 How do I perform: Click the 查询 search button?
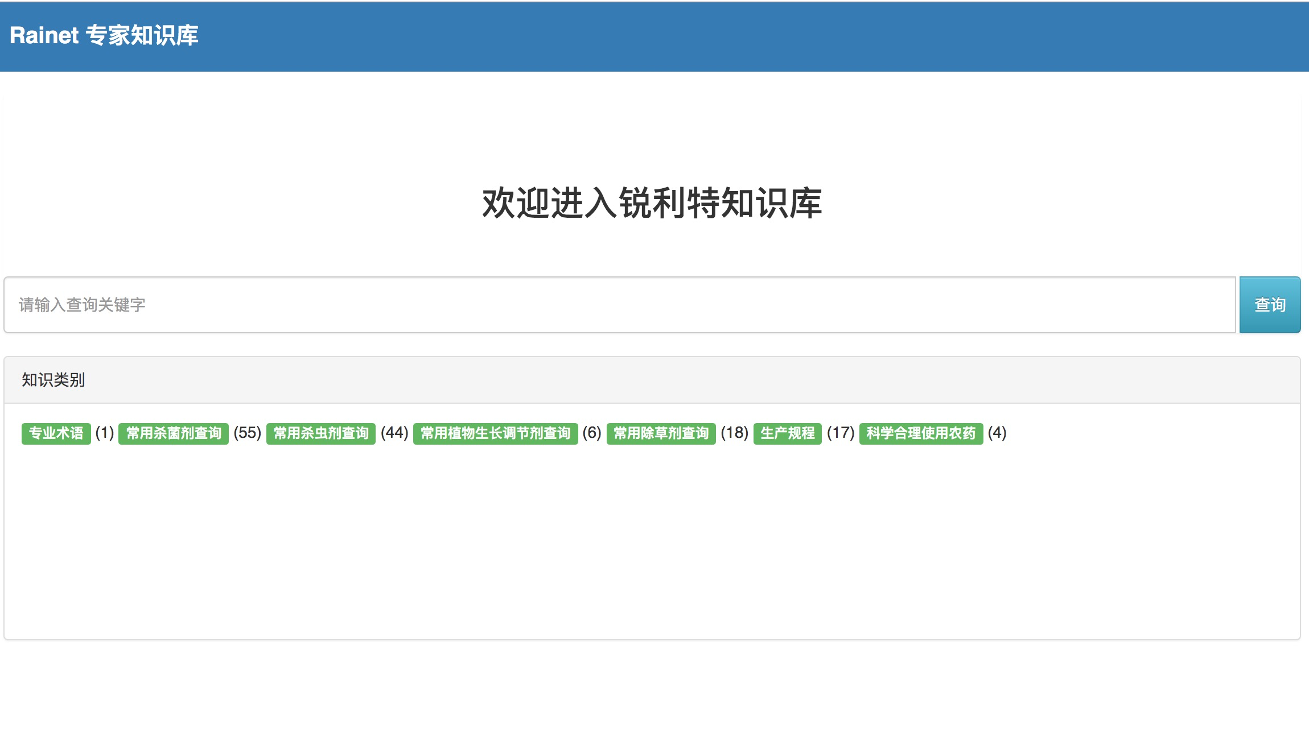1270,305
